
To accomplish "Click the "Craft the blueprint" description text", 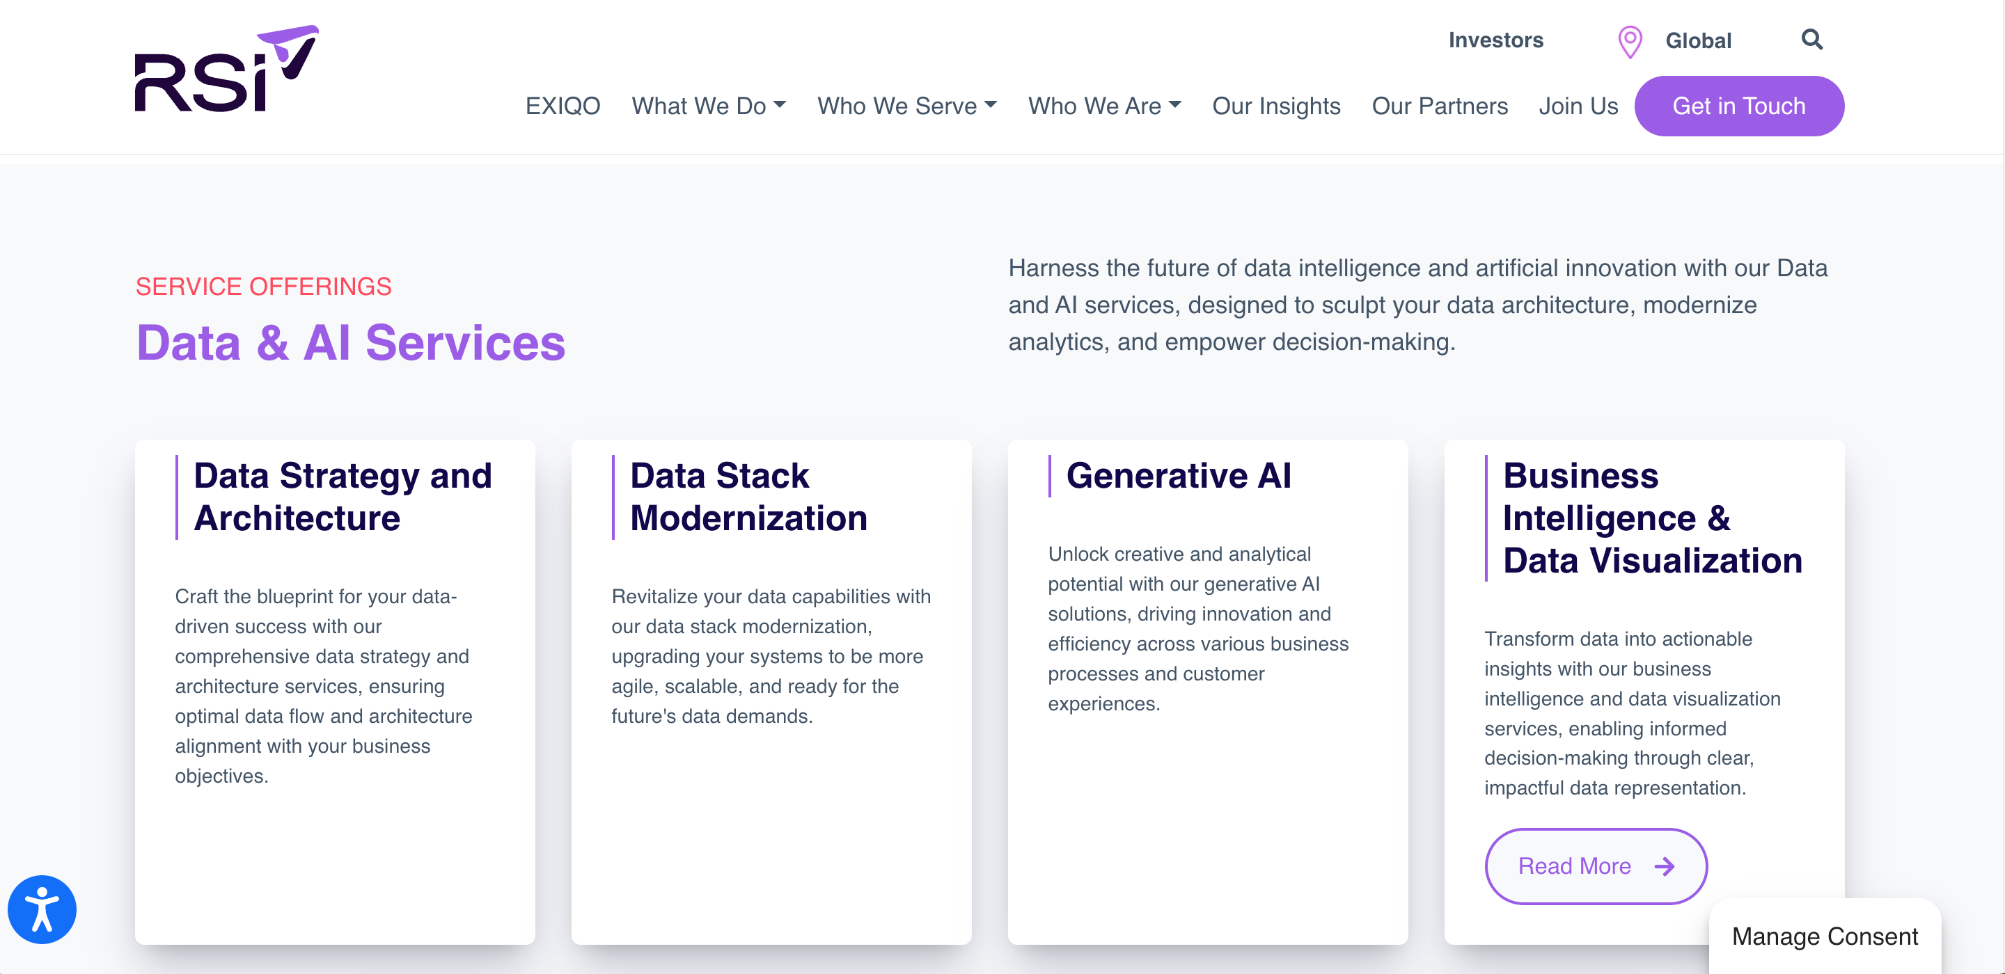I will click(x=324, y=686).
